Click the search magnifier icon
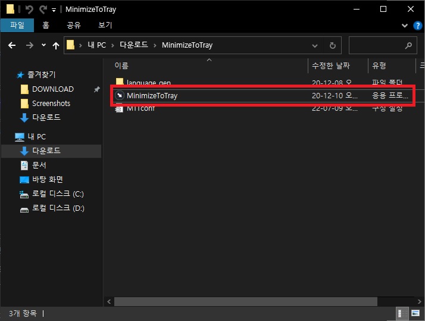The image size is (425, 321). (408, 45)
